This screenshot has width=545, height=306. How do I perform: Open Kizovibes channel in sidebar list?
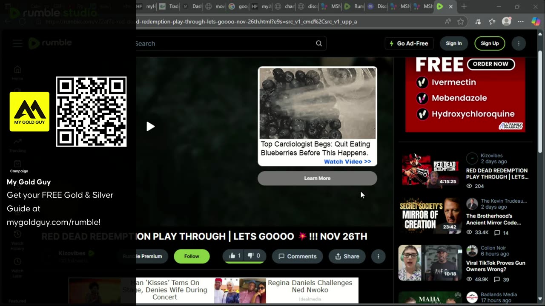491,156
